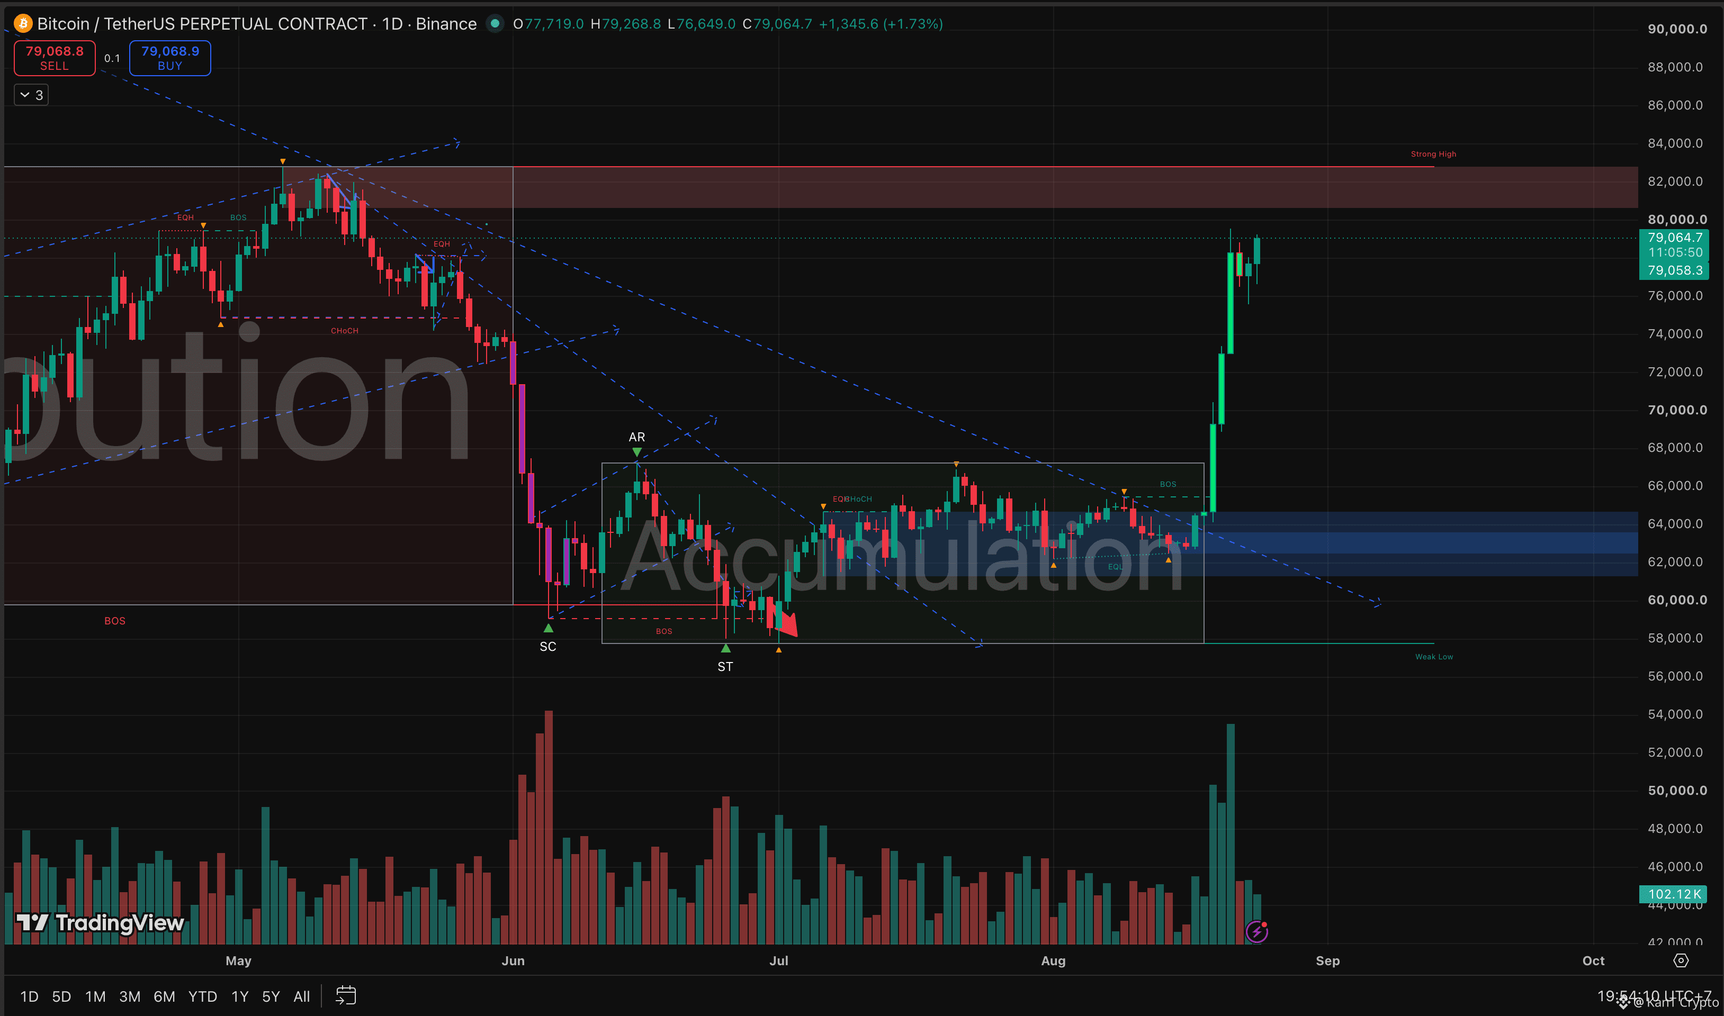The image size is (1724, 1016).
Task: Select the 1Y time range
Action: pos(240,996)
